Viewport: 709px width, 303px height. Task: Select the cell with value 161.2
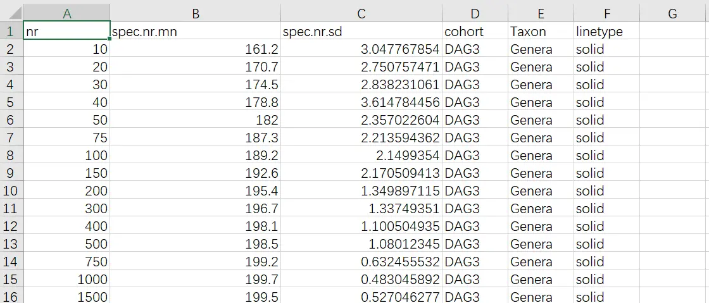[195, 49]
